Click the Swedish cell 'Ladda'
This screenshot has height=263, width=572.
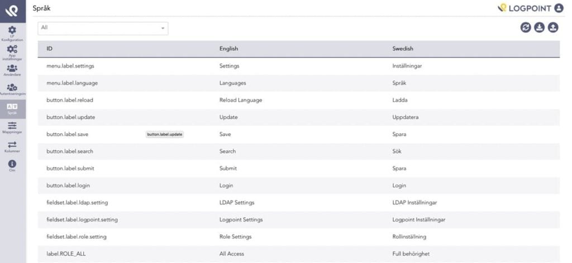pos(400,100)
